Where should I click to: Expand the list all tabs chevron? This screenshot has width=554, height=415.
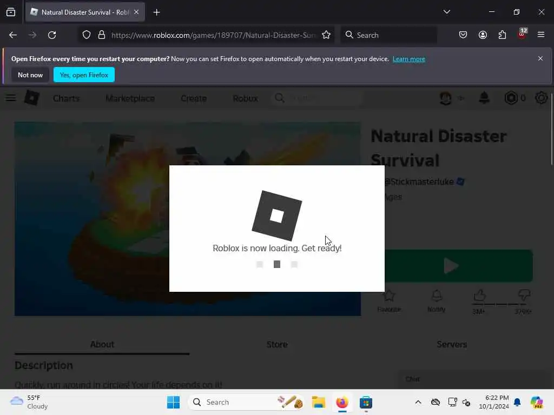(446, 12)
